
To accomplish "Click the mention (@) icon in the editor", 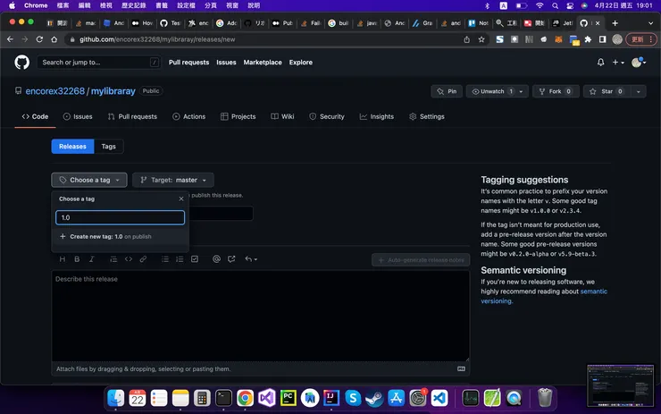I will point(216,259).
